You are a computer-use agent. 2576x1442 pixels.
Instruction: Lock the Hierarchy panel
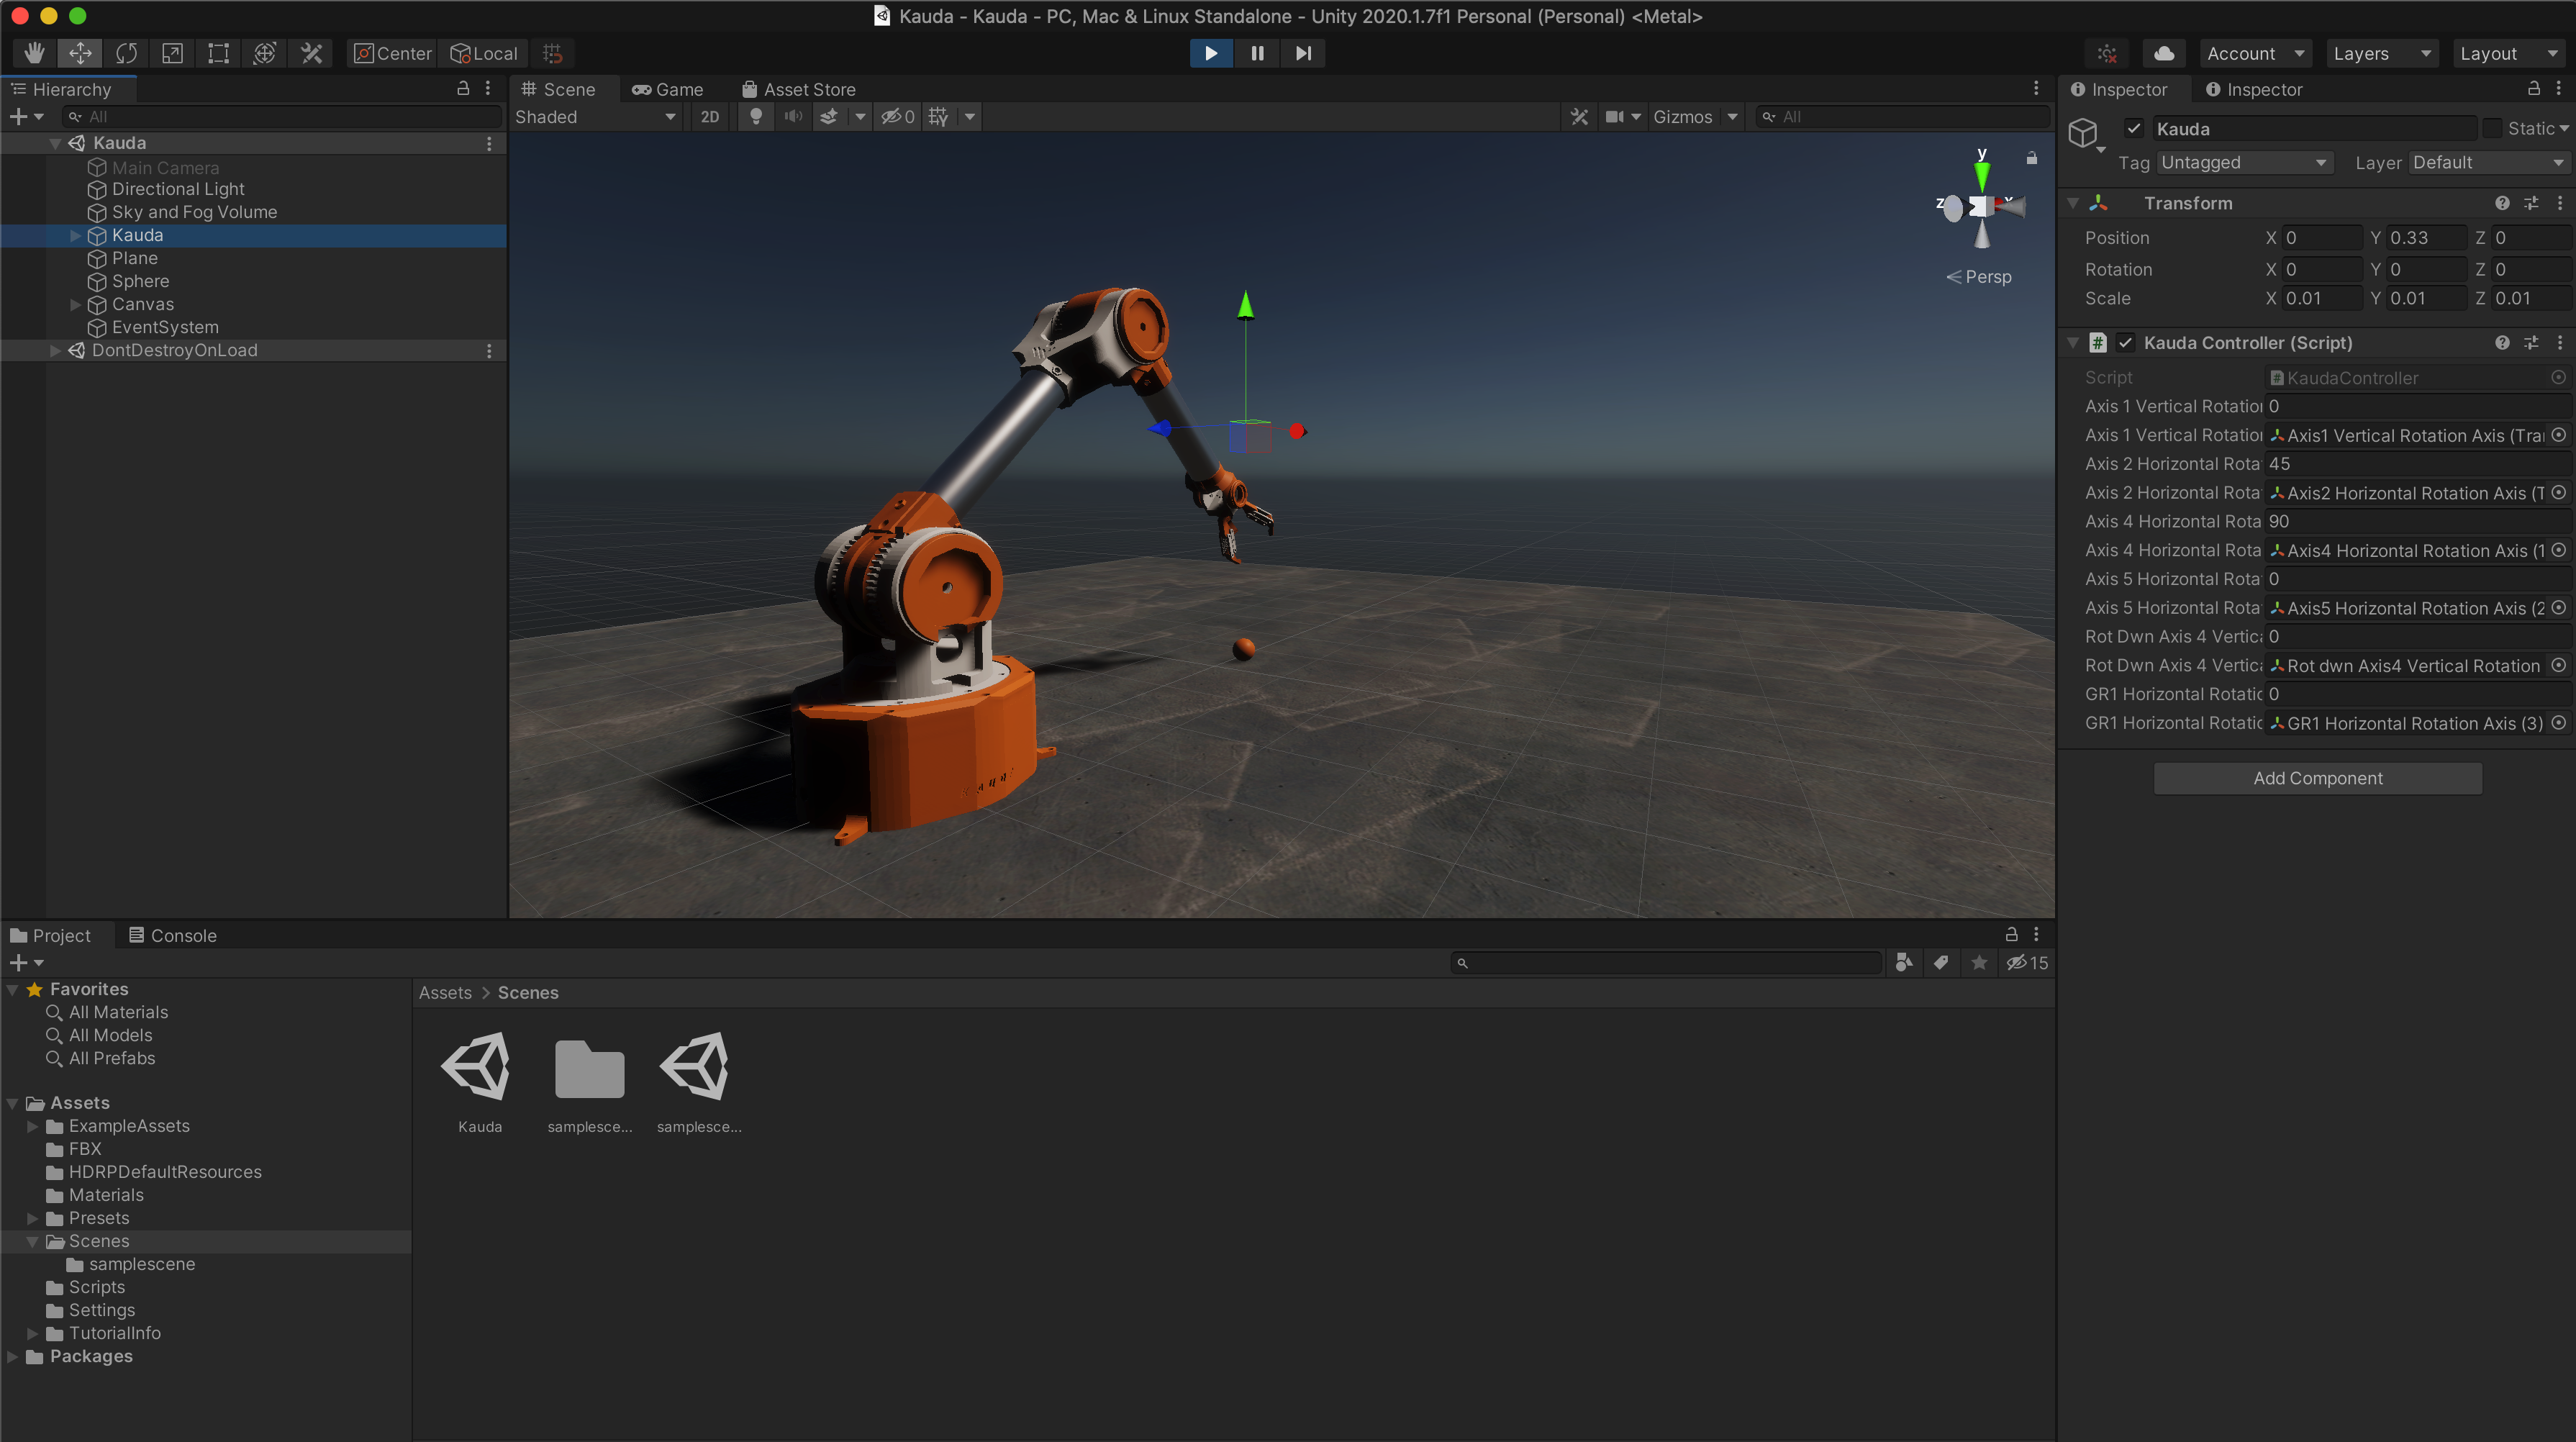(463, 89)
